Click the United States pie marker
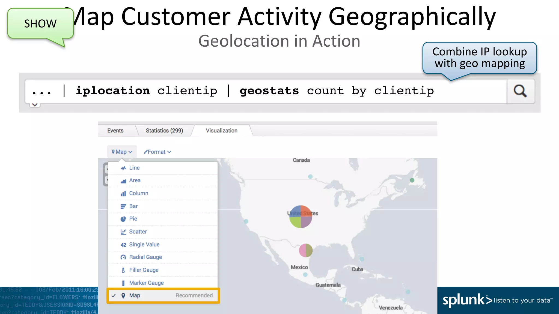559x314 pixels. click(301, 217)
